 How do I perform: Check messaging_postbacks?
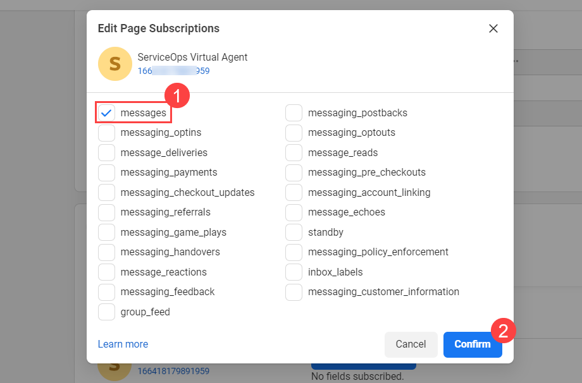[x=294, y=112]
